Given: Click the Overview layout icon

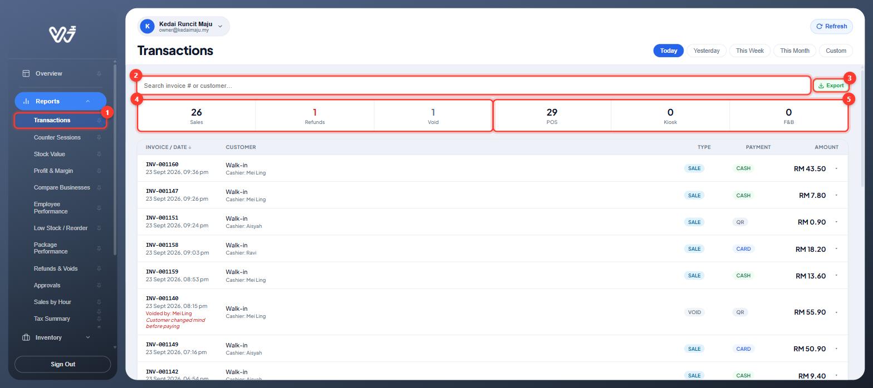Looking at the screenshot, I should click(x=26, y=73).
